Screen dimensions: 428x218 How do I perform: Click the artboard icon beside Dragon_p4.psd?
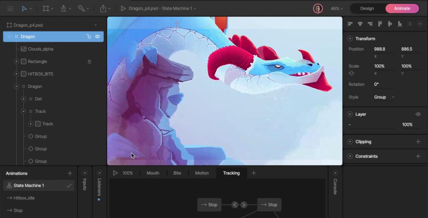click(x=9, y=25)
